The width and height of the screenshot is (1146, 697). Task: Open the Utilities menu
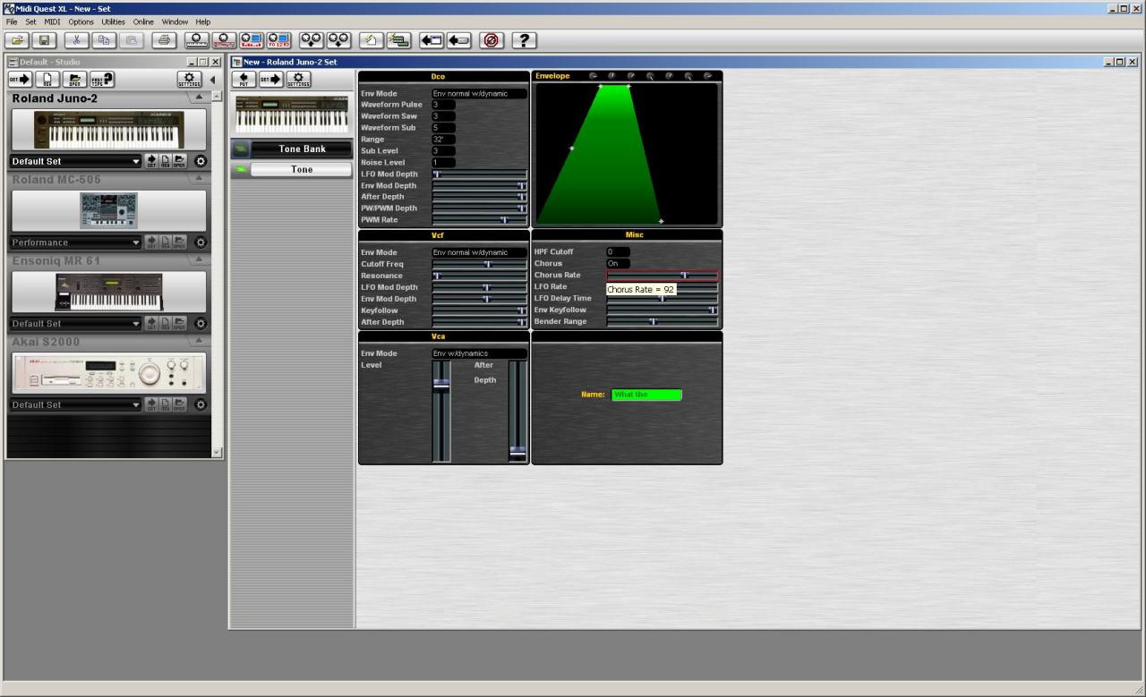(x=114, y=21)
